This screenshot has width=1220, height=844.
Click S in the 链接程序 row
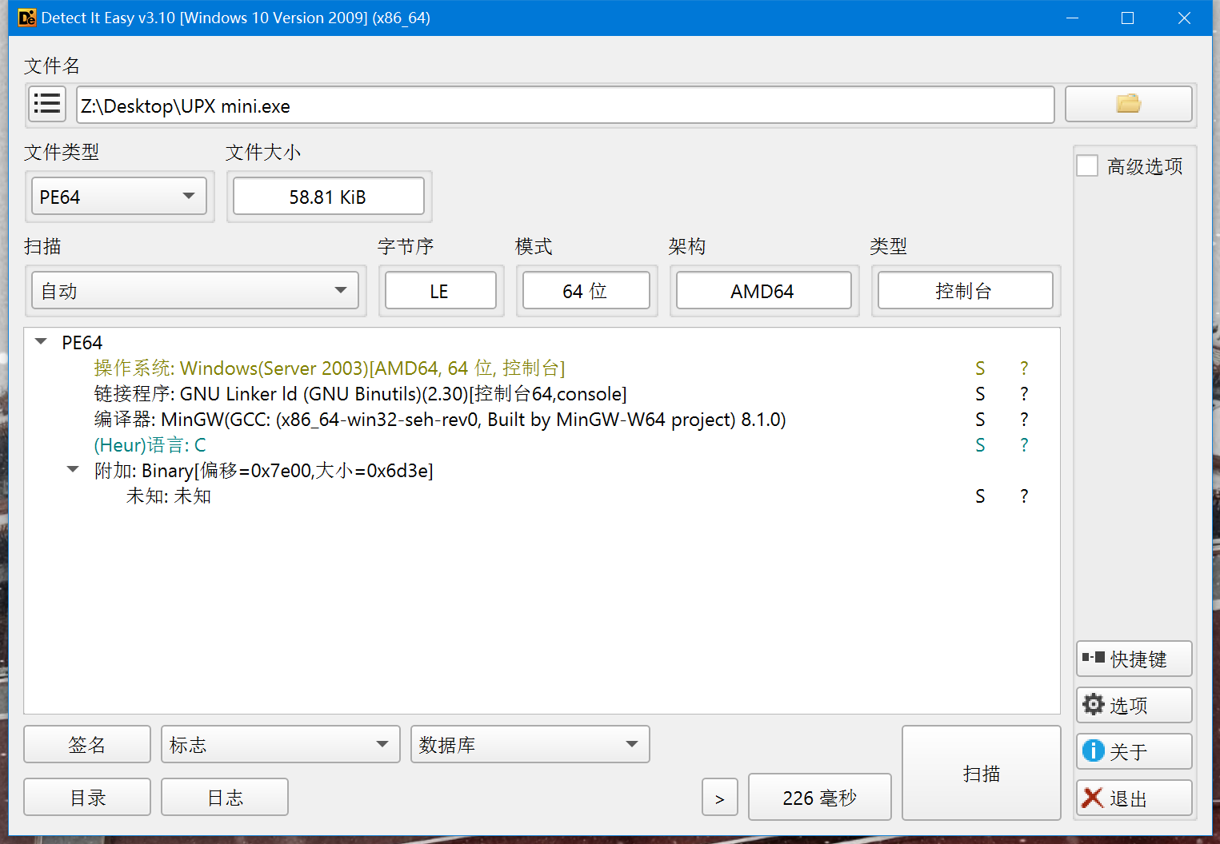[980, 394]
